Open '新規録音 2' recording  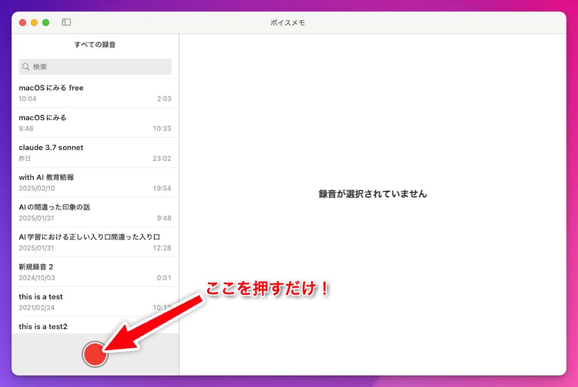[x=95, y=272]
